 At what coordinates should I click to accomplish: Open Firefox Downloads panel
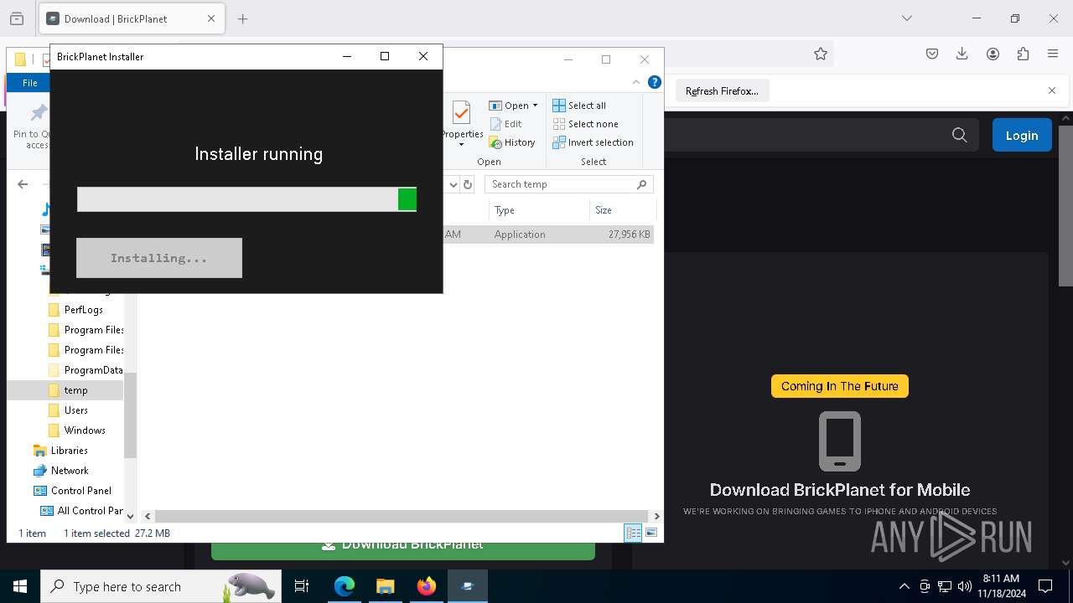[x=962, y=54]
